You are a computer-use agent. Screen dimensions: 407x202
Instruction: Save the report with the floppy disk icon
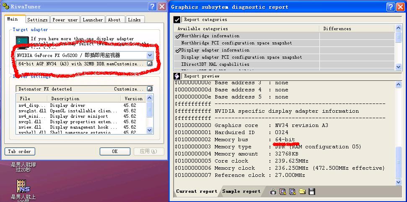coord(312,192)
